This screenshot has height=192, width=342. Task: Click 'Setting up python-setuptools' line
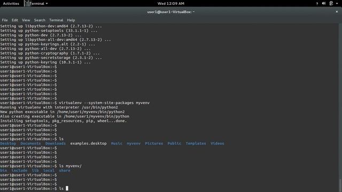pos(49,31)
